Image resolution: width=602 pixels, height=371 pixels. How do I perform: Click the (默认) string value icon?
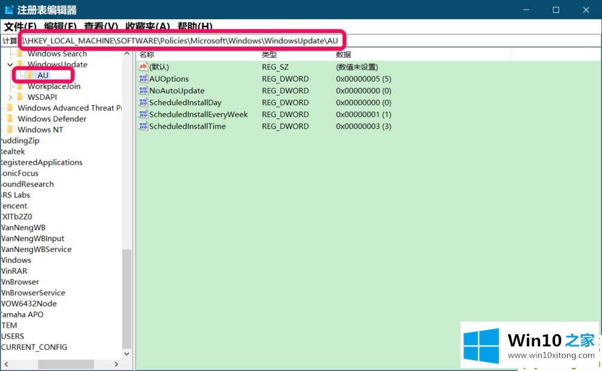[x=143, y=67]
